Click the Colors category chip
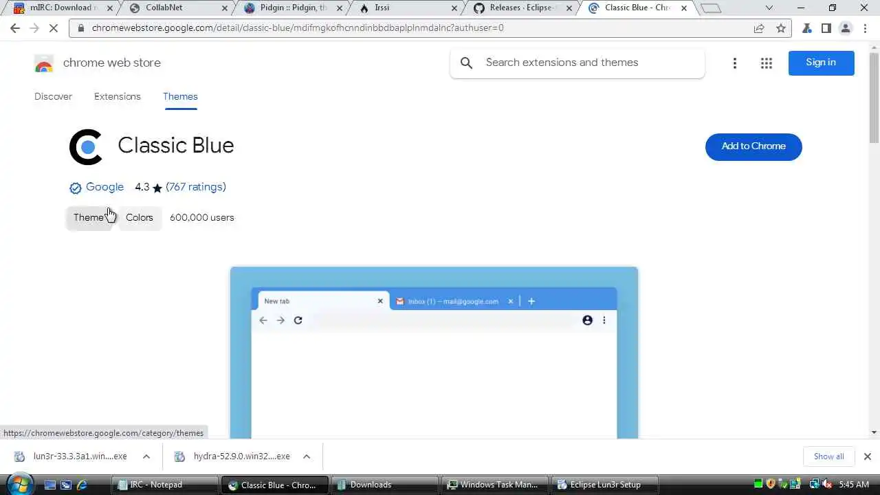 140,217
